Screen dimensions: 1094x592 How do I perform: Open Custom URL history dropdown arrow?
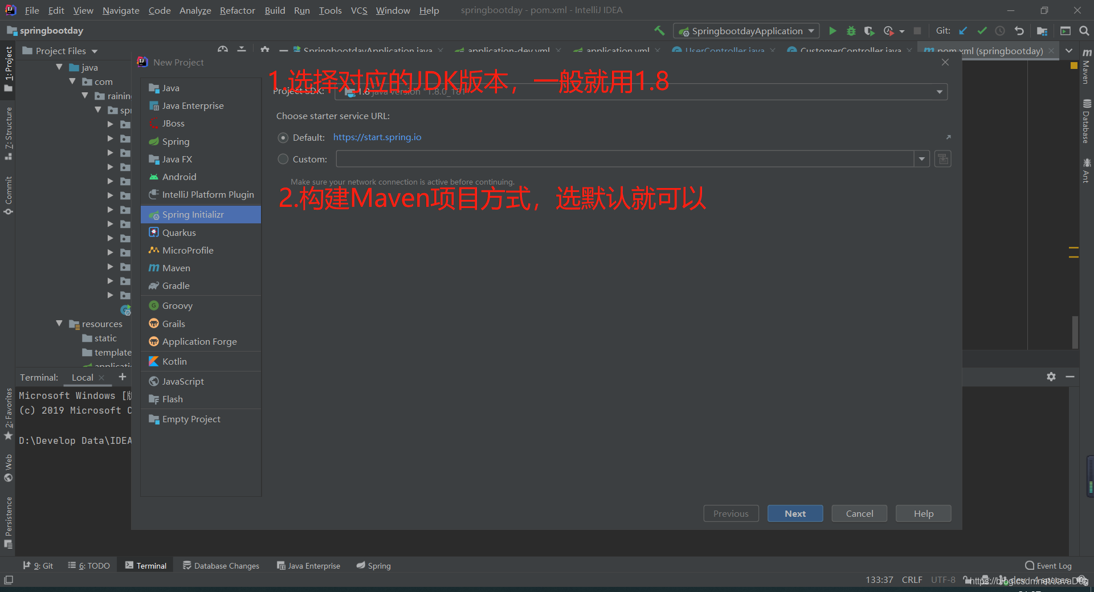[922, 159]
